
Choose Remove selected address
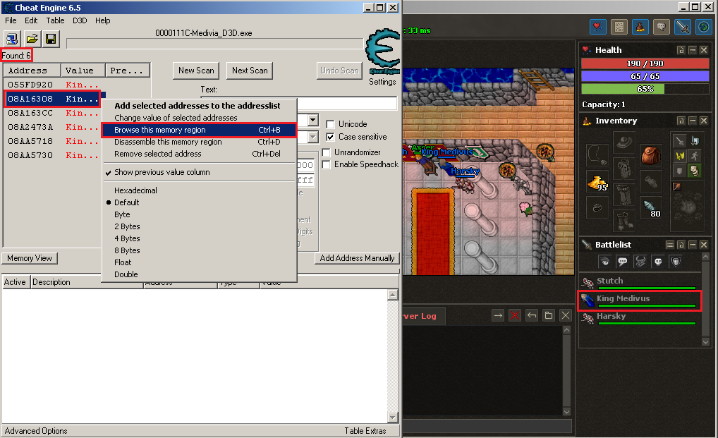[x=199, y=154]
